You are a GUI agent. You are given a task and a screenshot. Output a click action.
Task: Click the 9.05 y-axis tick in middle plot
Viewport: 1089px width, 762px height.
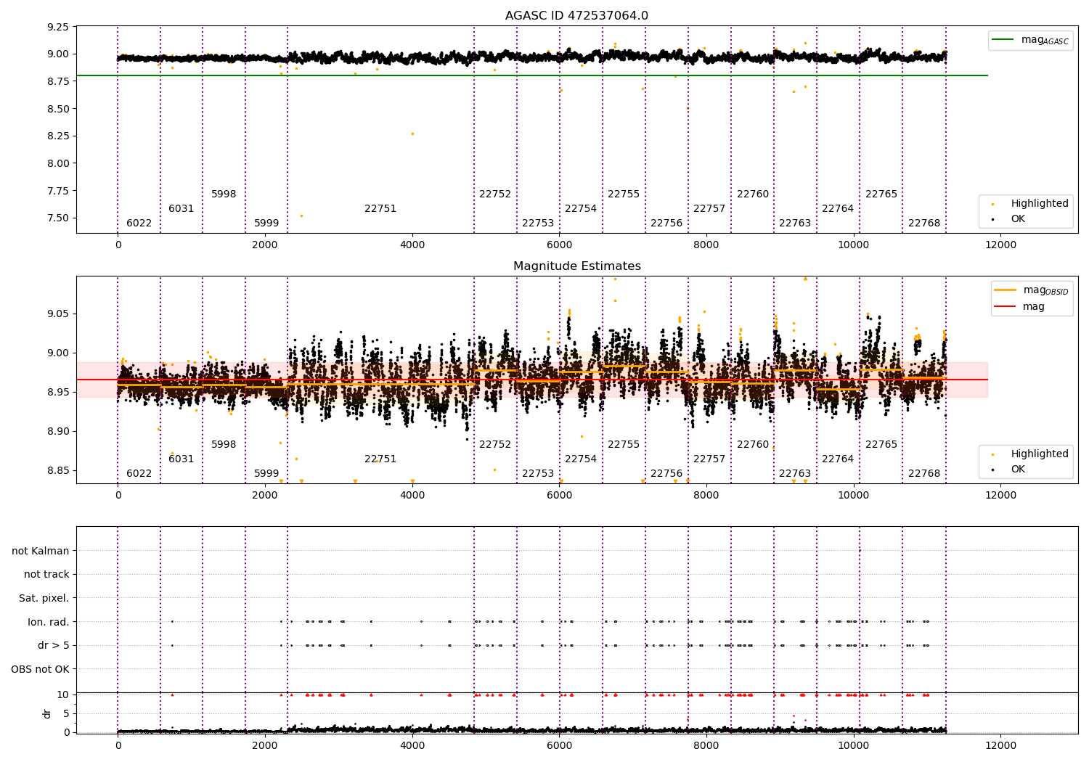tap(59, 314)
